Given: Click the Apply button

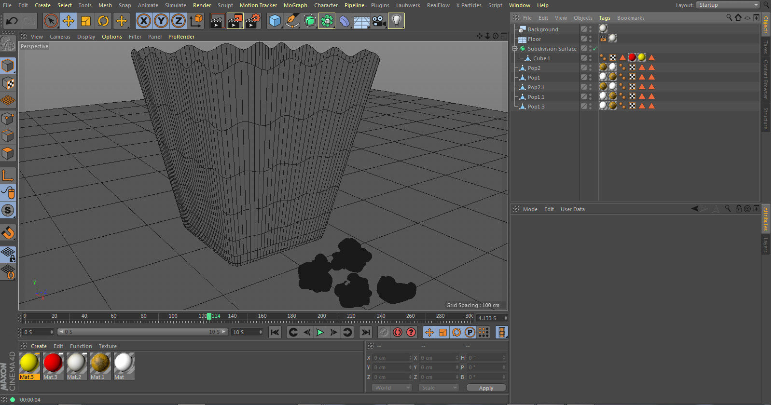Looking at the screenshot, I should 486,388.
